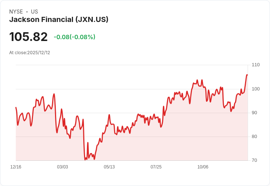Click the 110 price axis label
Screen dimensions: 270x186
pos(256,65)
